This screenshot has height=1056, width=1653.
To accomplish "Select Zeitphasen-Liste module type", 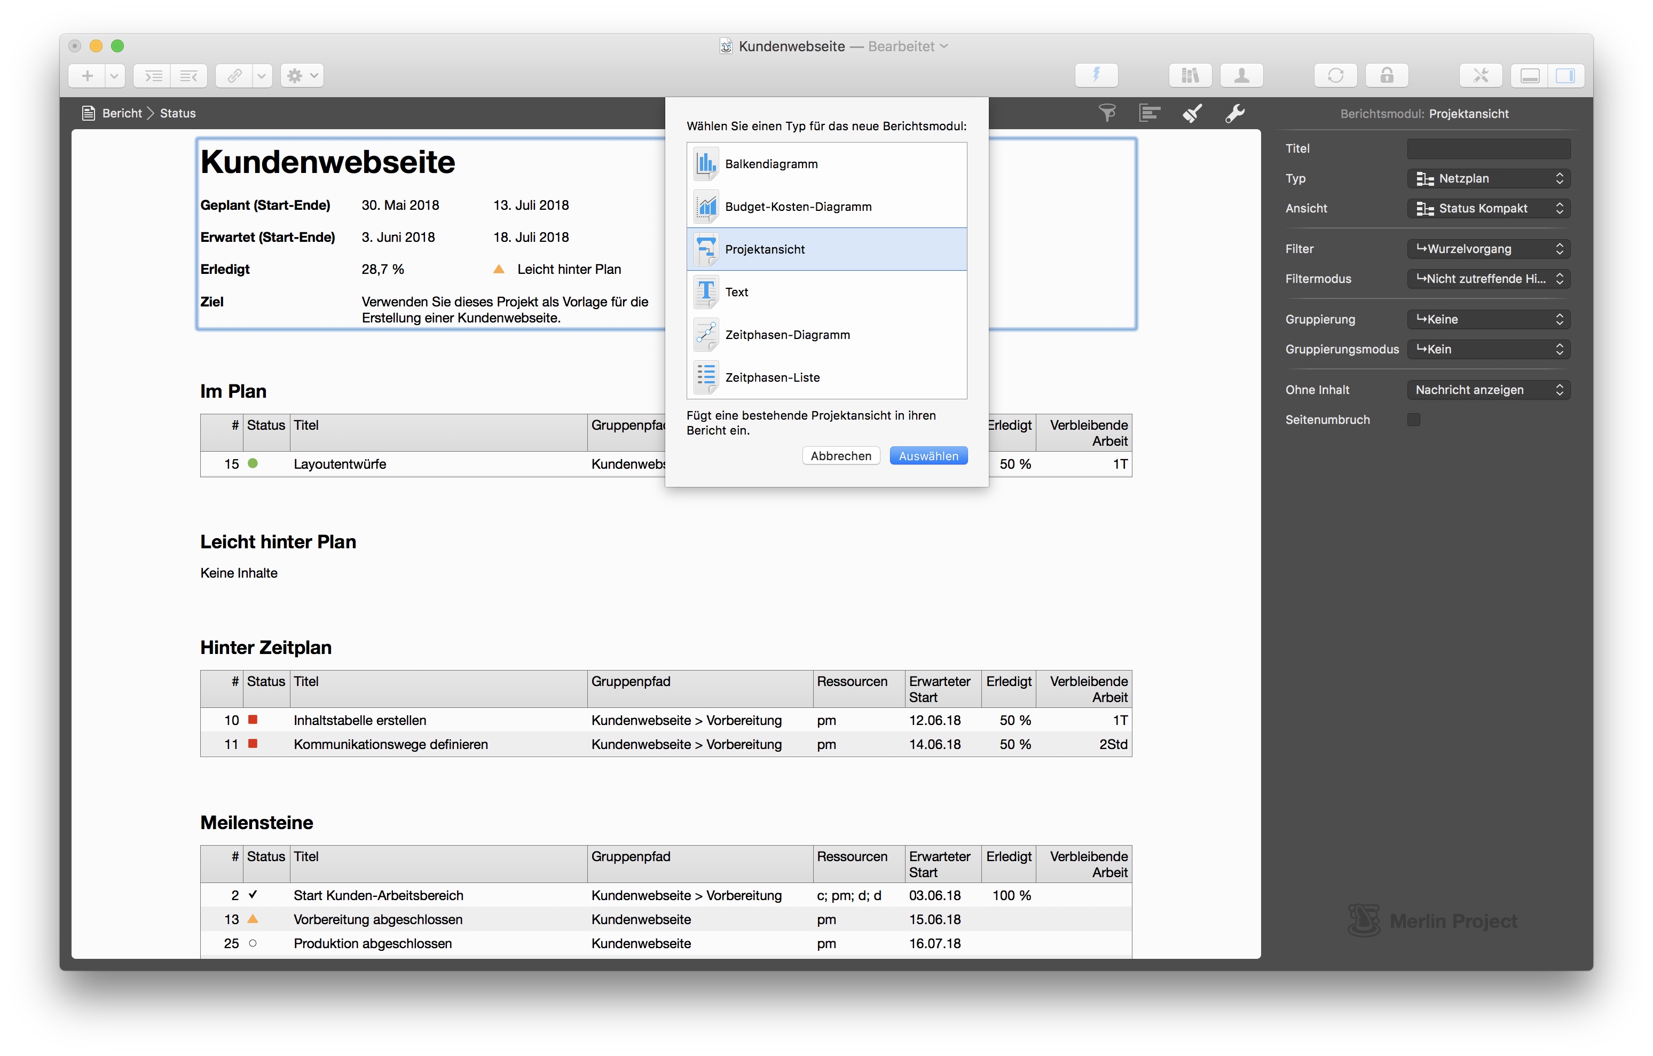I will [826, 377].
